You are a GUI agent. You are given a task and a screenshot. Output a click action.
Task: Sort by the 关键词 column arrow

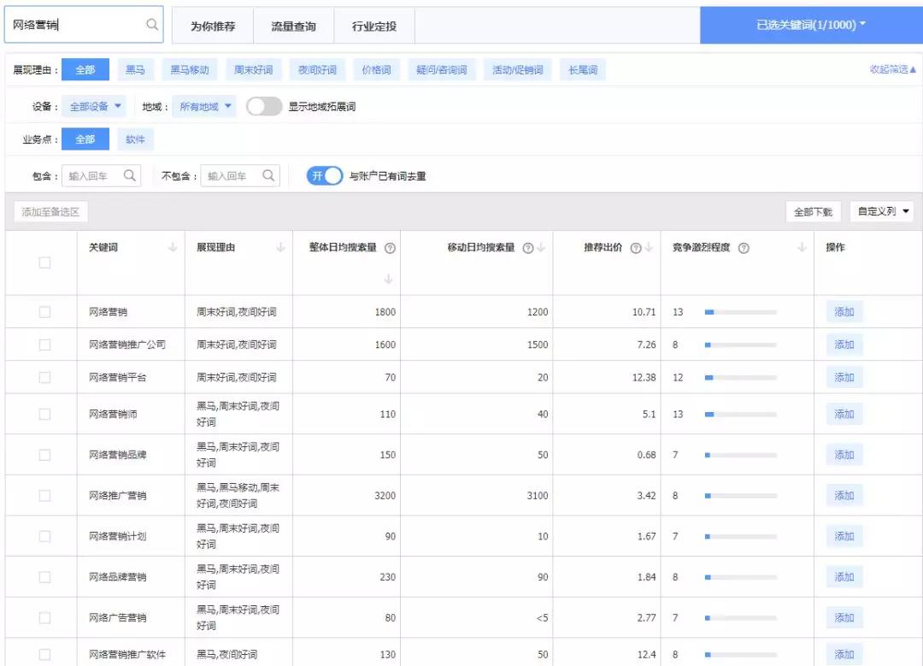tap(173, 248)
